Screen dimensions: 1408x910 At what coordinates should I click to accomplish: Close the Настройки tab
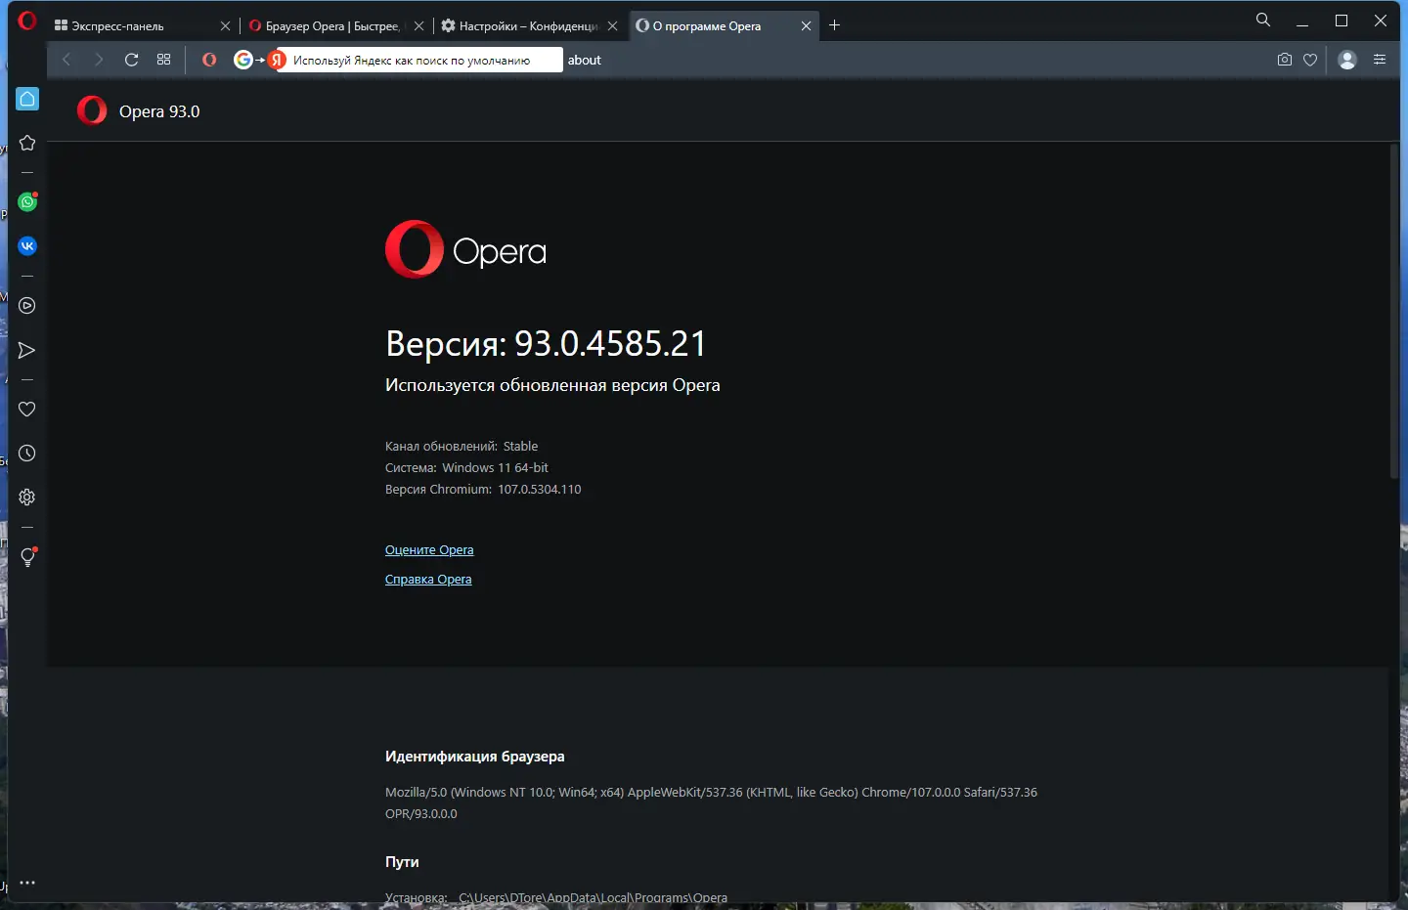(x=612, y=26)
